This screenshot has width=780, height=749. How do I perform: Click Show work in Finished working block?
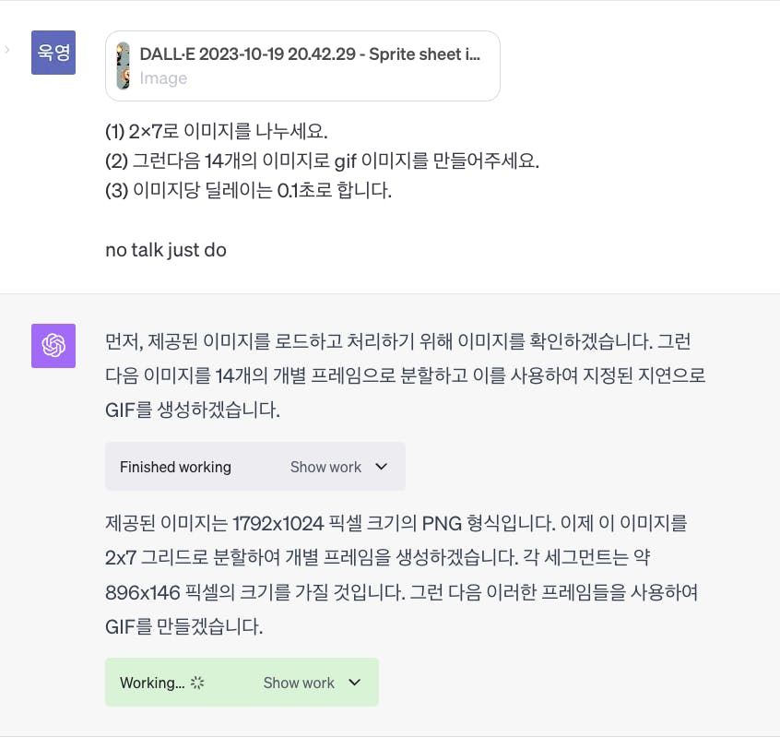click(x=325, y=467)
